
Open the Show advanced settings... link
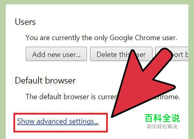pyautogui.click(x=58, y=121)
